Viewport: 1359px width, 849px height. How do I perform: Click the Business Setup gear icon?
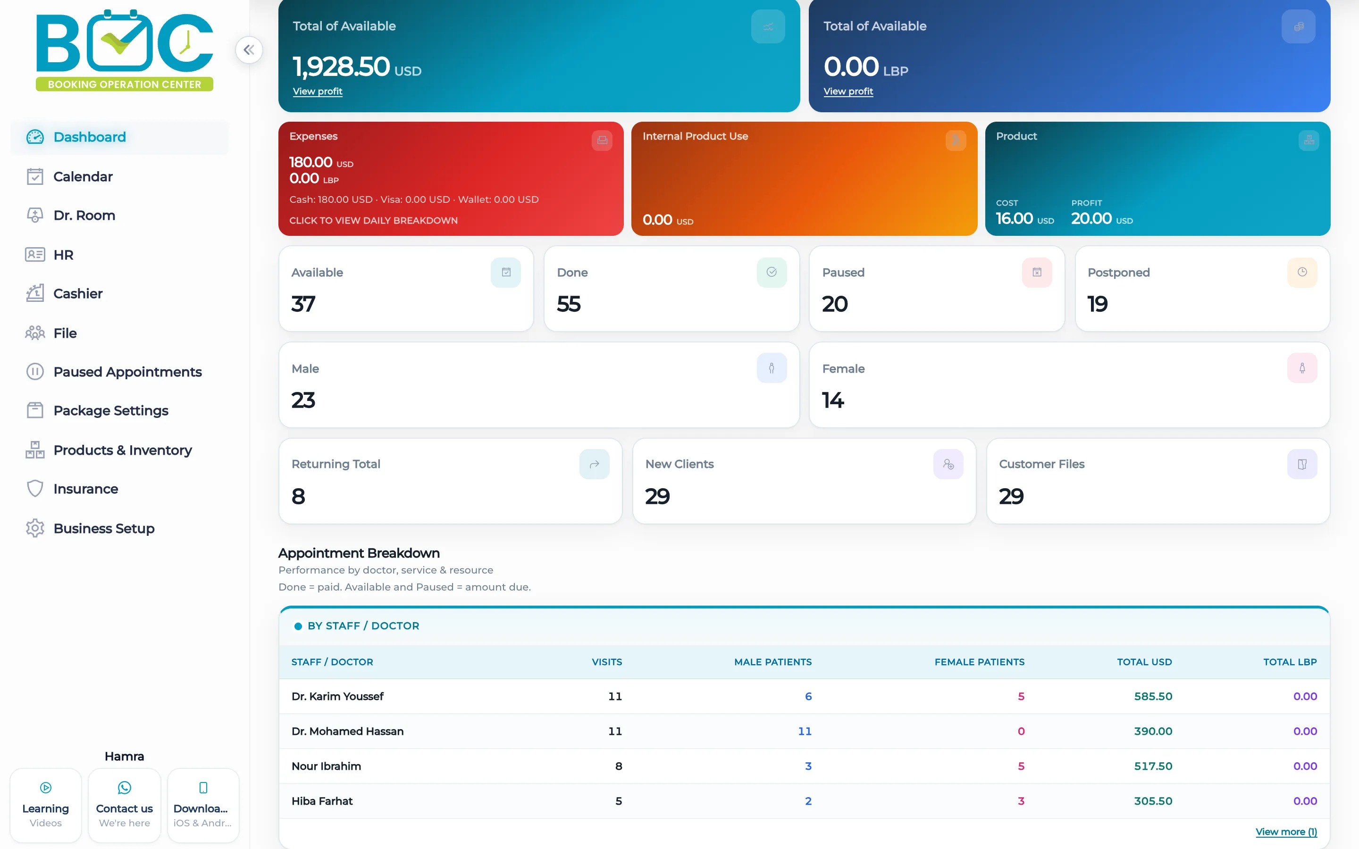point(35,528)
